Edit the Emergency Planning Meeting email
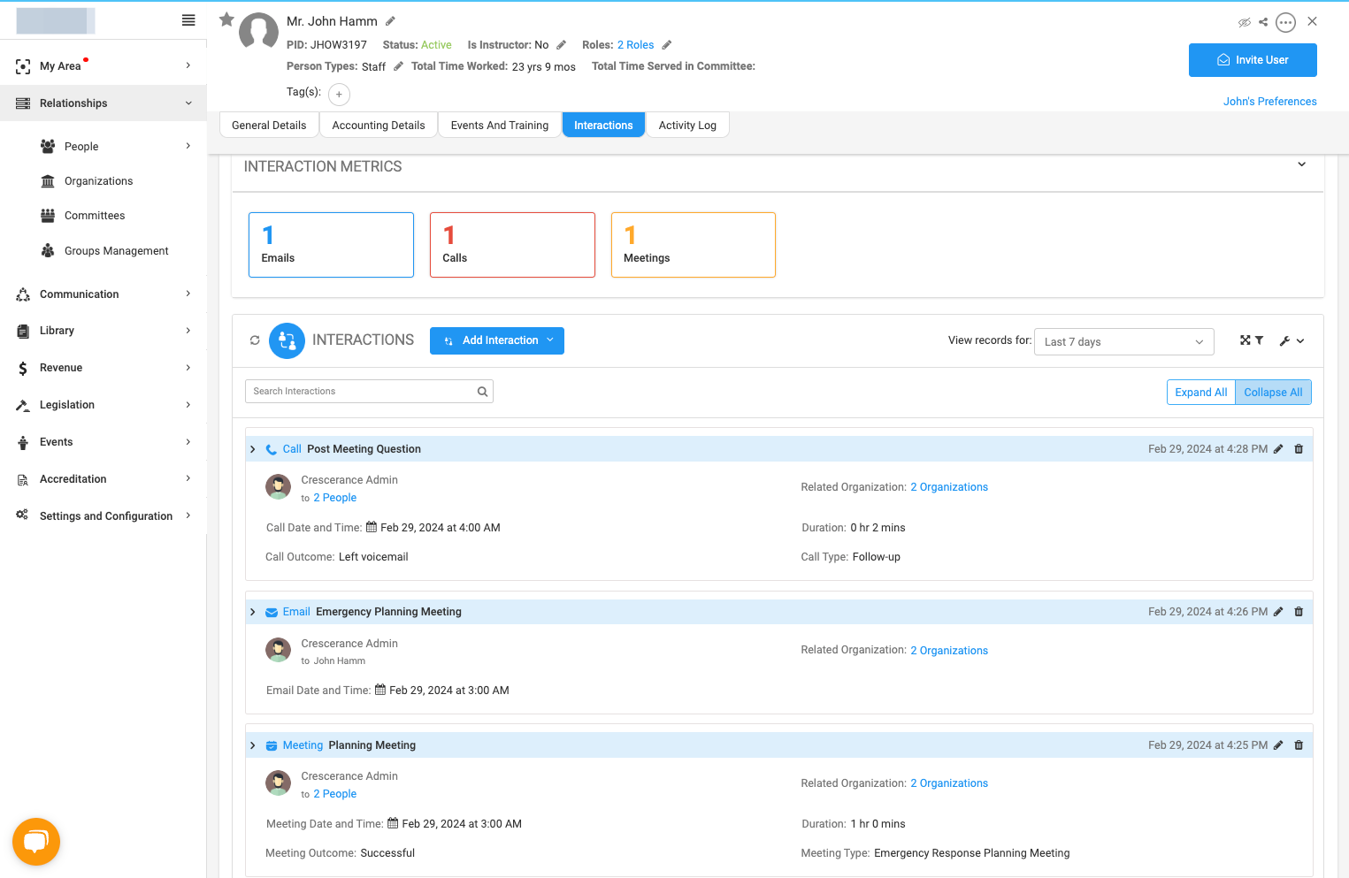The width and height of the screenshot is (1349, 878). click(x=1278, y=612)
